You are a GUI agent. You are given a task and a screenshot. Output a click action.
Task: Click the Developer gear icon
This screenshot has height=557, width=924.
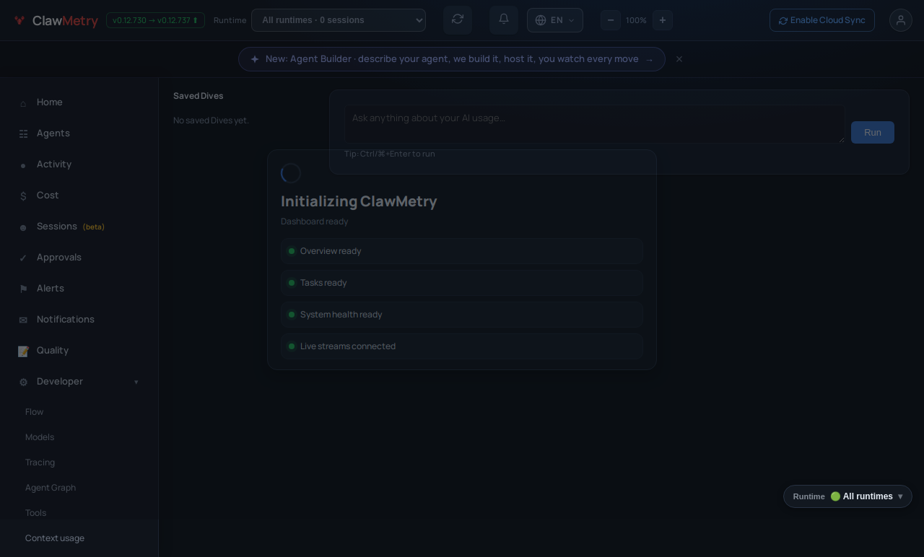coord(23,382)
